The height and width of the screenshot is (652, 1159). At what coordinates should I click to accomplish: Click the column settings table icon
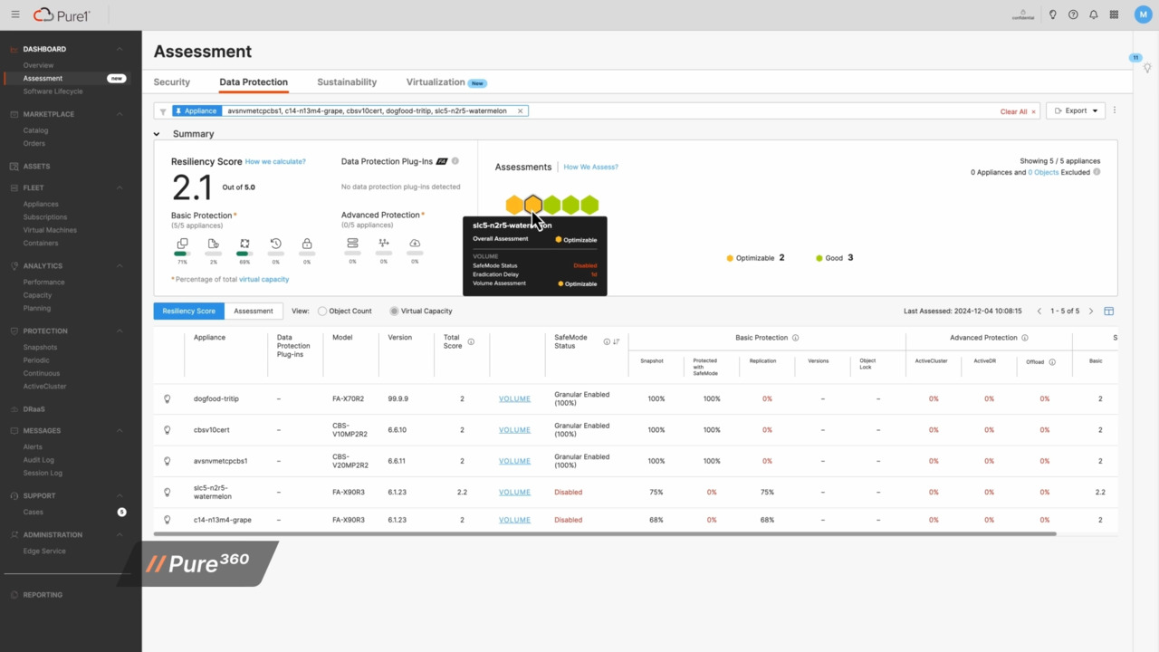tap(1108, 311)
